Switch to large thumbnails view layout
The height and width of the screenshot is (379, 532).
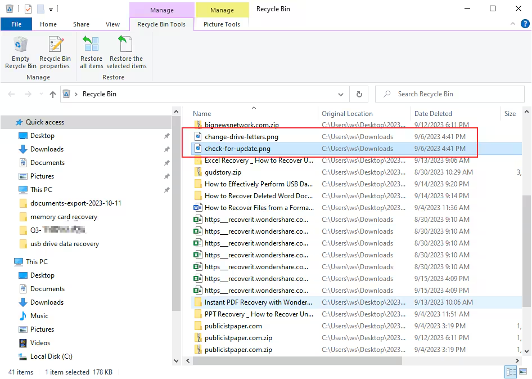[x=523, y=372]
